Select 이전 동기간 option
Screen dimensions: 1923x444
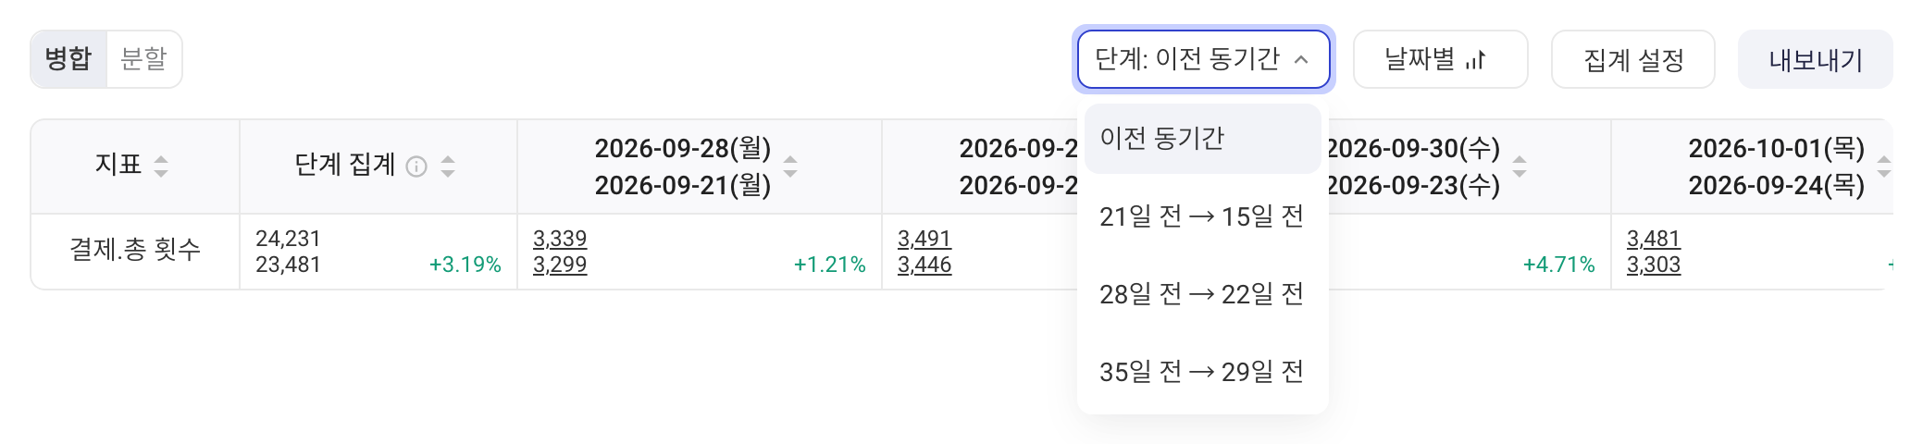[x=1202, y=139]
